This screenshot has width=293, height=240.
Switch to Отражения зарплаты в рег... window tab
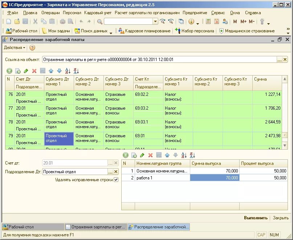pyautogui.click(x=96, y=227)
